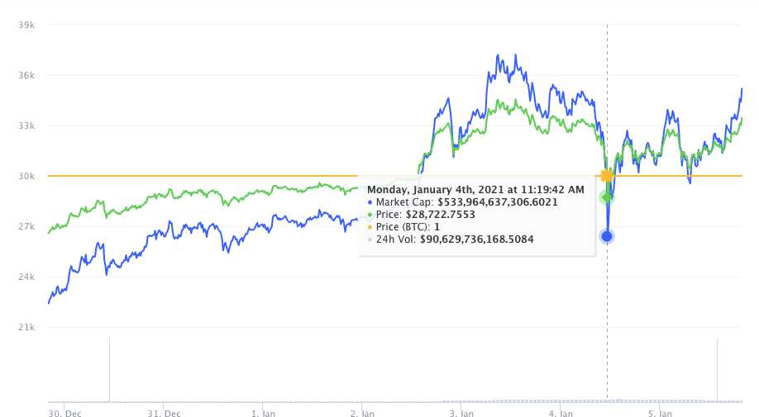Screen dimensions: 759x417
Task: Select the 1. Jan axis label
Action: pos(263,413)
